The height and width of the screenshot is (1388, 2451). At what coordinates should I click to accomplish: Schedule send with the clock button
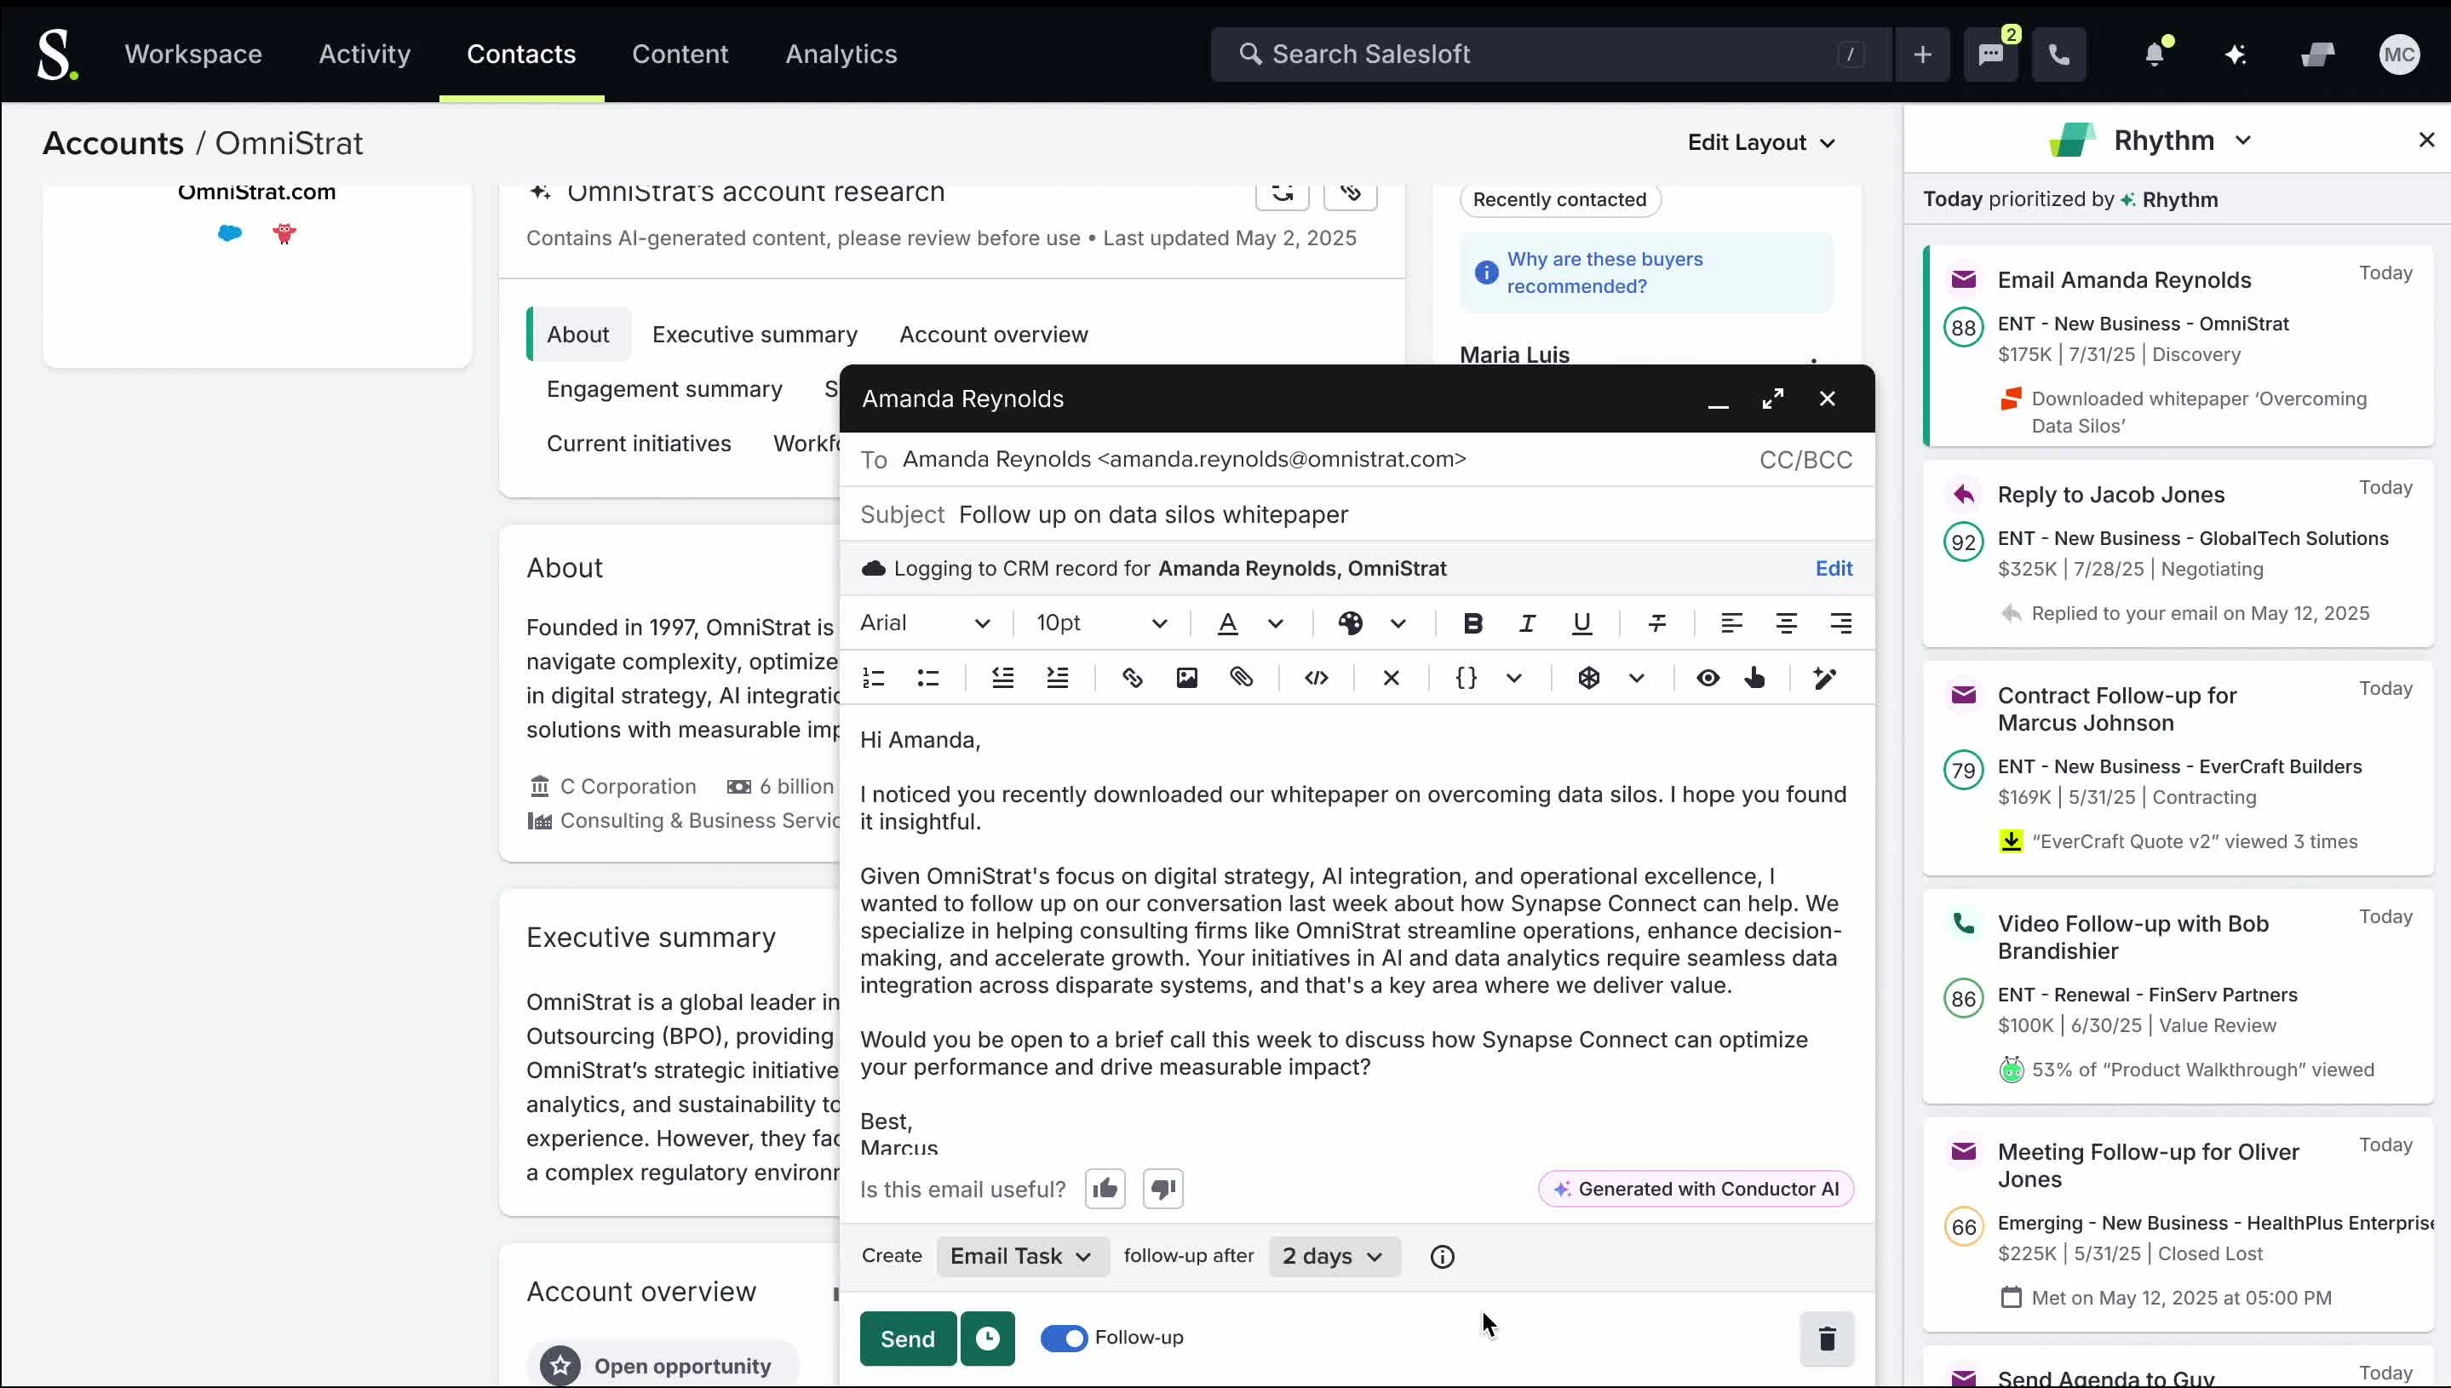click(988, 1339)
